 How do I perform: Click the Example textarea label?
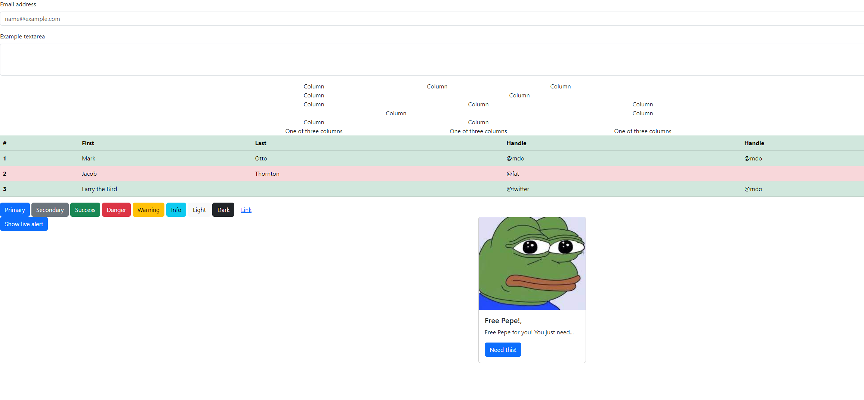coord(22,36)
